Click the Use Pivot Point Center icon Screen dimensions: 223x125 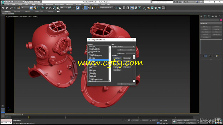(x=70, y=8)
